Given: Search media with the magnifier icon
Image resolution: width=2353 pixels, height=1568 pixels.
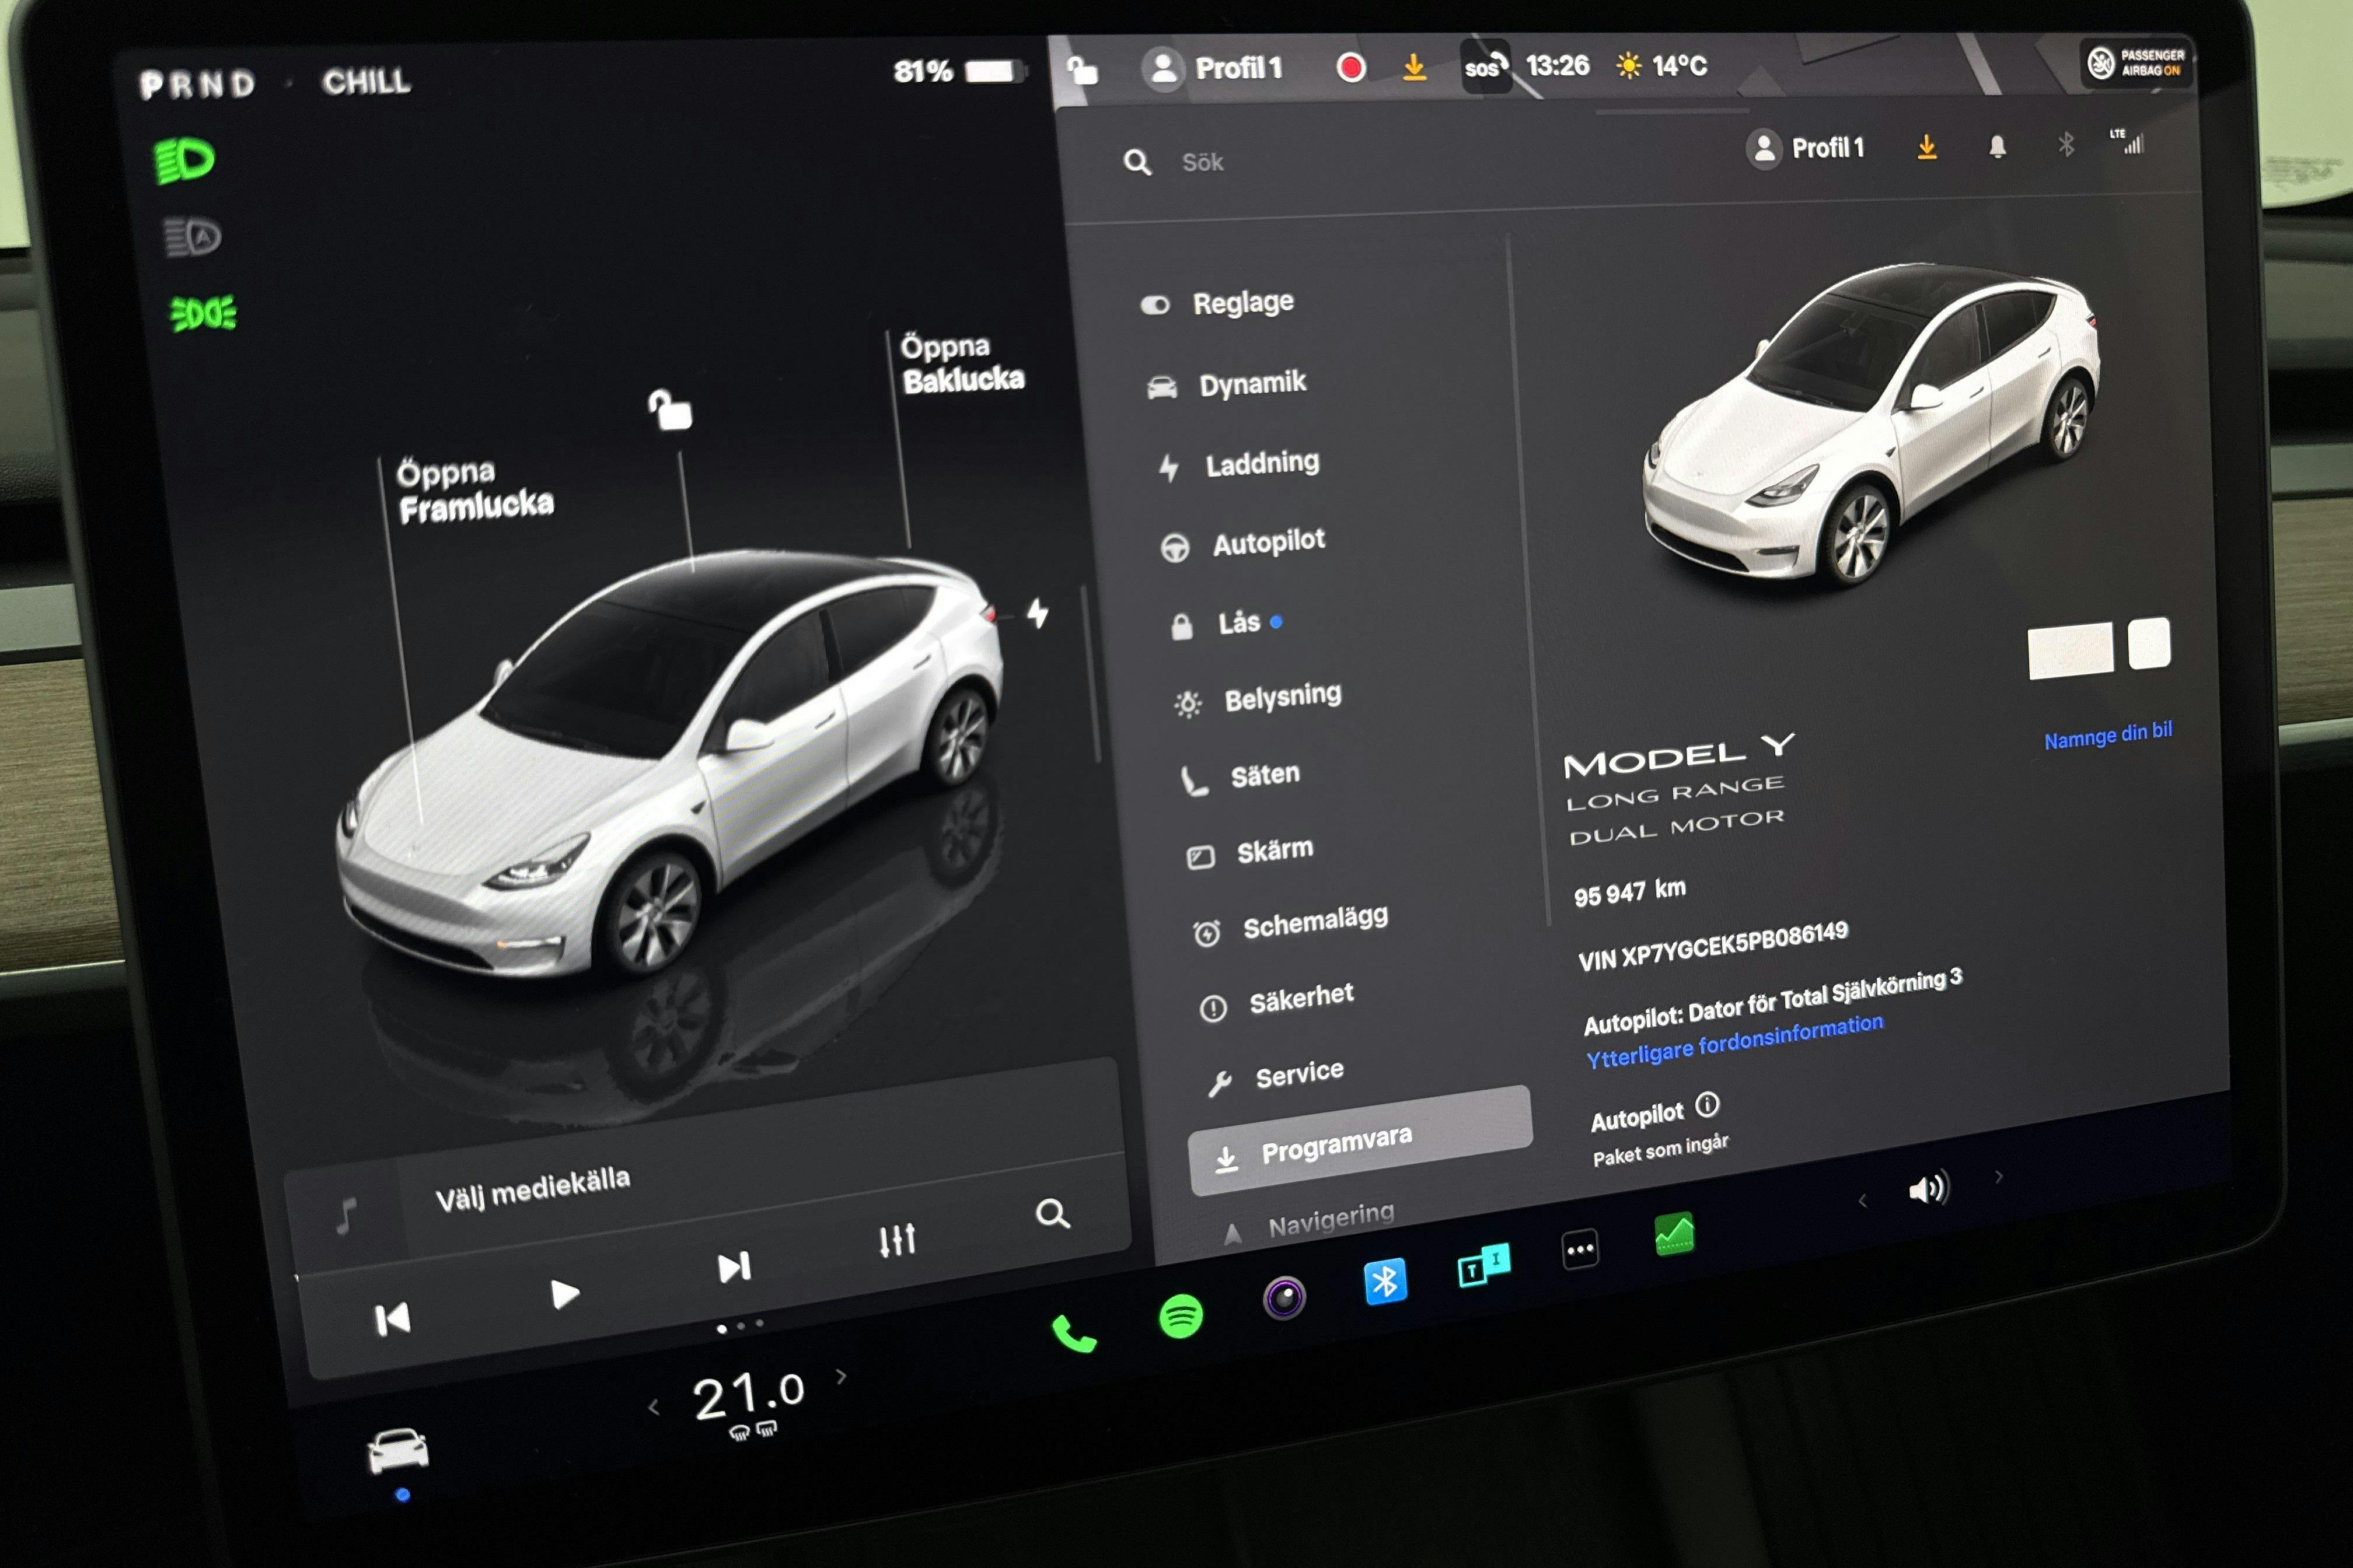Looking at the screenshot, I should (1052, 1213).
